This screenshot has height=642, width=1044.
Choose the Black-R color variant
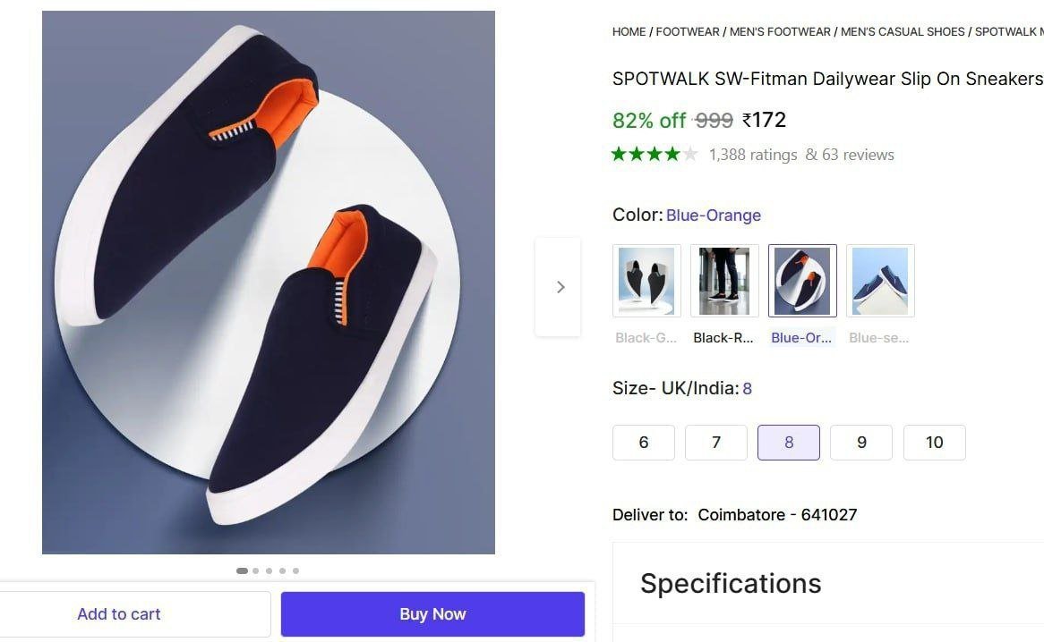click(x=724, y=280)
